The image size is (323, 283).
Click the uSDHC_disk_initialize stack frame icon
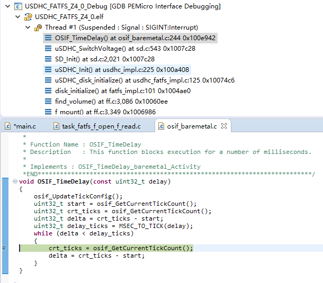(48, 80)
